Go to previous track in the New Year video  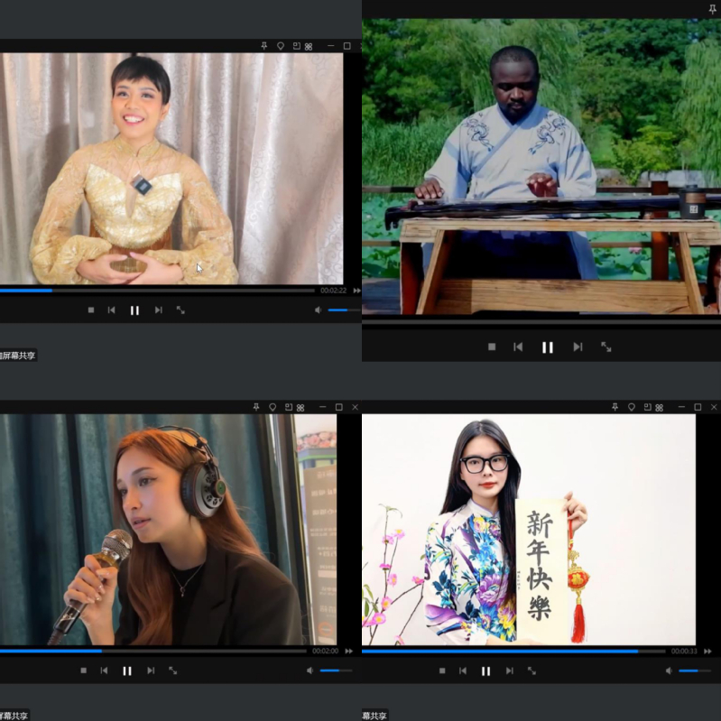pos(463,670)
